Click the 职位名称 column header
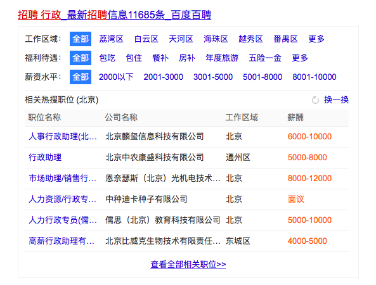The width and height of the screenshot is (376, 285). [44, 117]
